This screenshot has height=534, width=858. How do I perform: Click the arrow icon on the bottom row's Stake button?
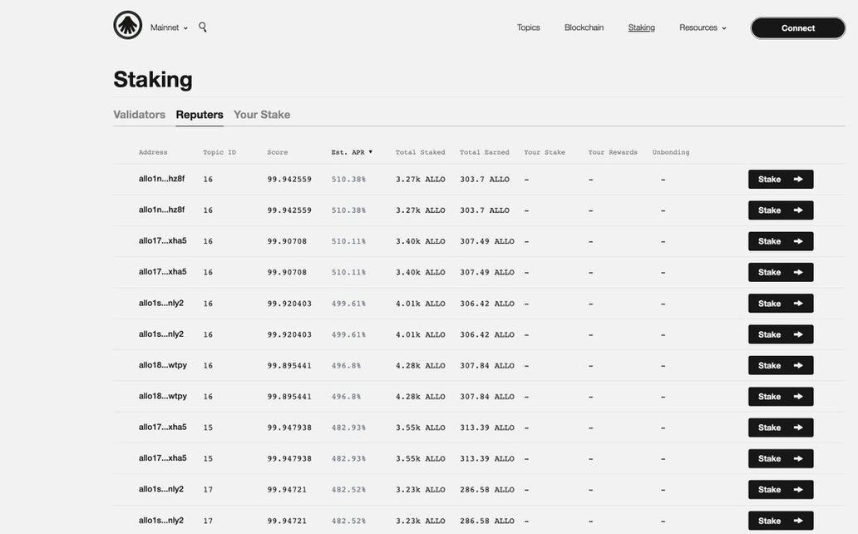pos(798,521)
